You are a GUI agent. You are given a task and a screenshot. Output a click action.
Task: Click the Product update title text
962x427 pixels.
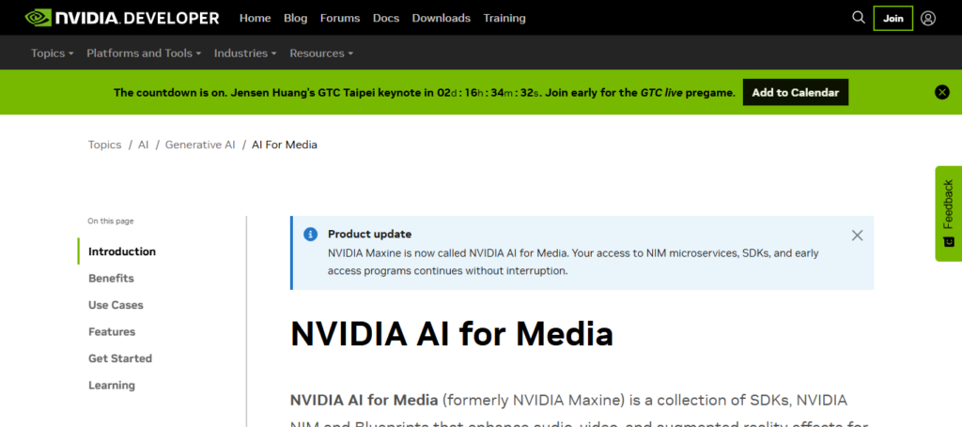coord(369,234)
